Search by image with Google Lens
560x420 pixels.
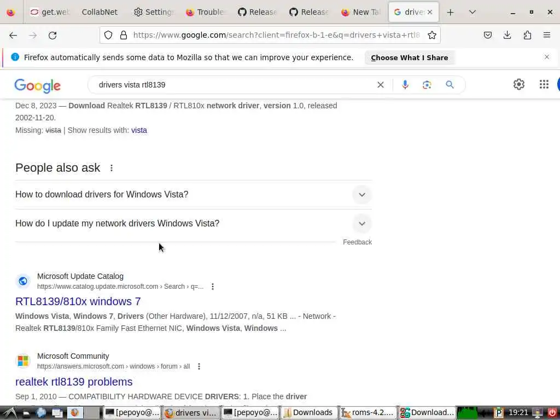pyautogui.click(x=427, y=85)
